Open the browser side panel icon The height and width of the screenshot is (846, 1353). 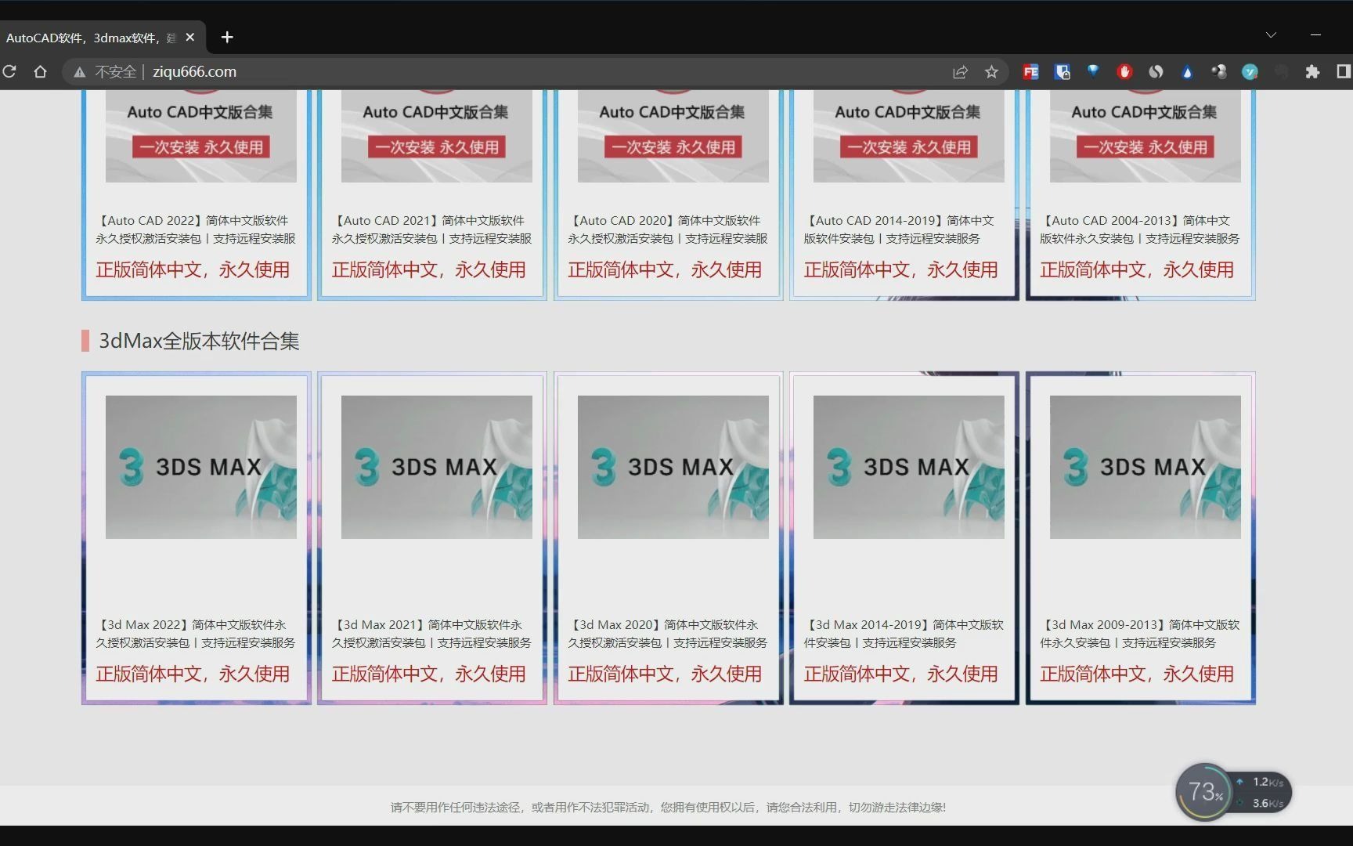point(1344,71)
